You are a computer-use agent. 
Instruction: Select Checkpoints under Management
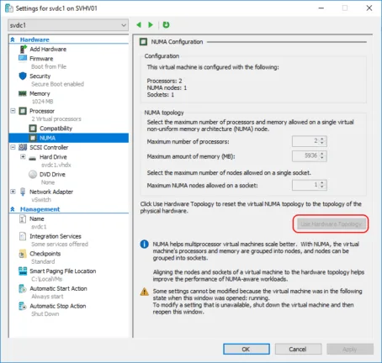tap(45, 254)
